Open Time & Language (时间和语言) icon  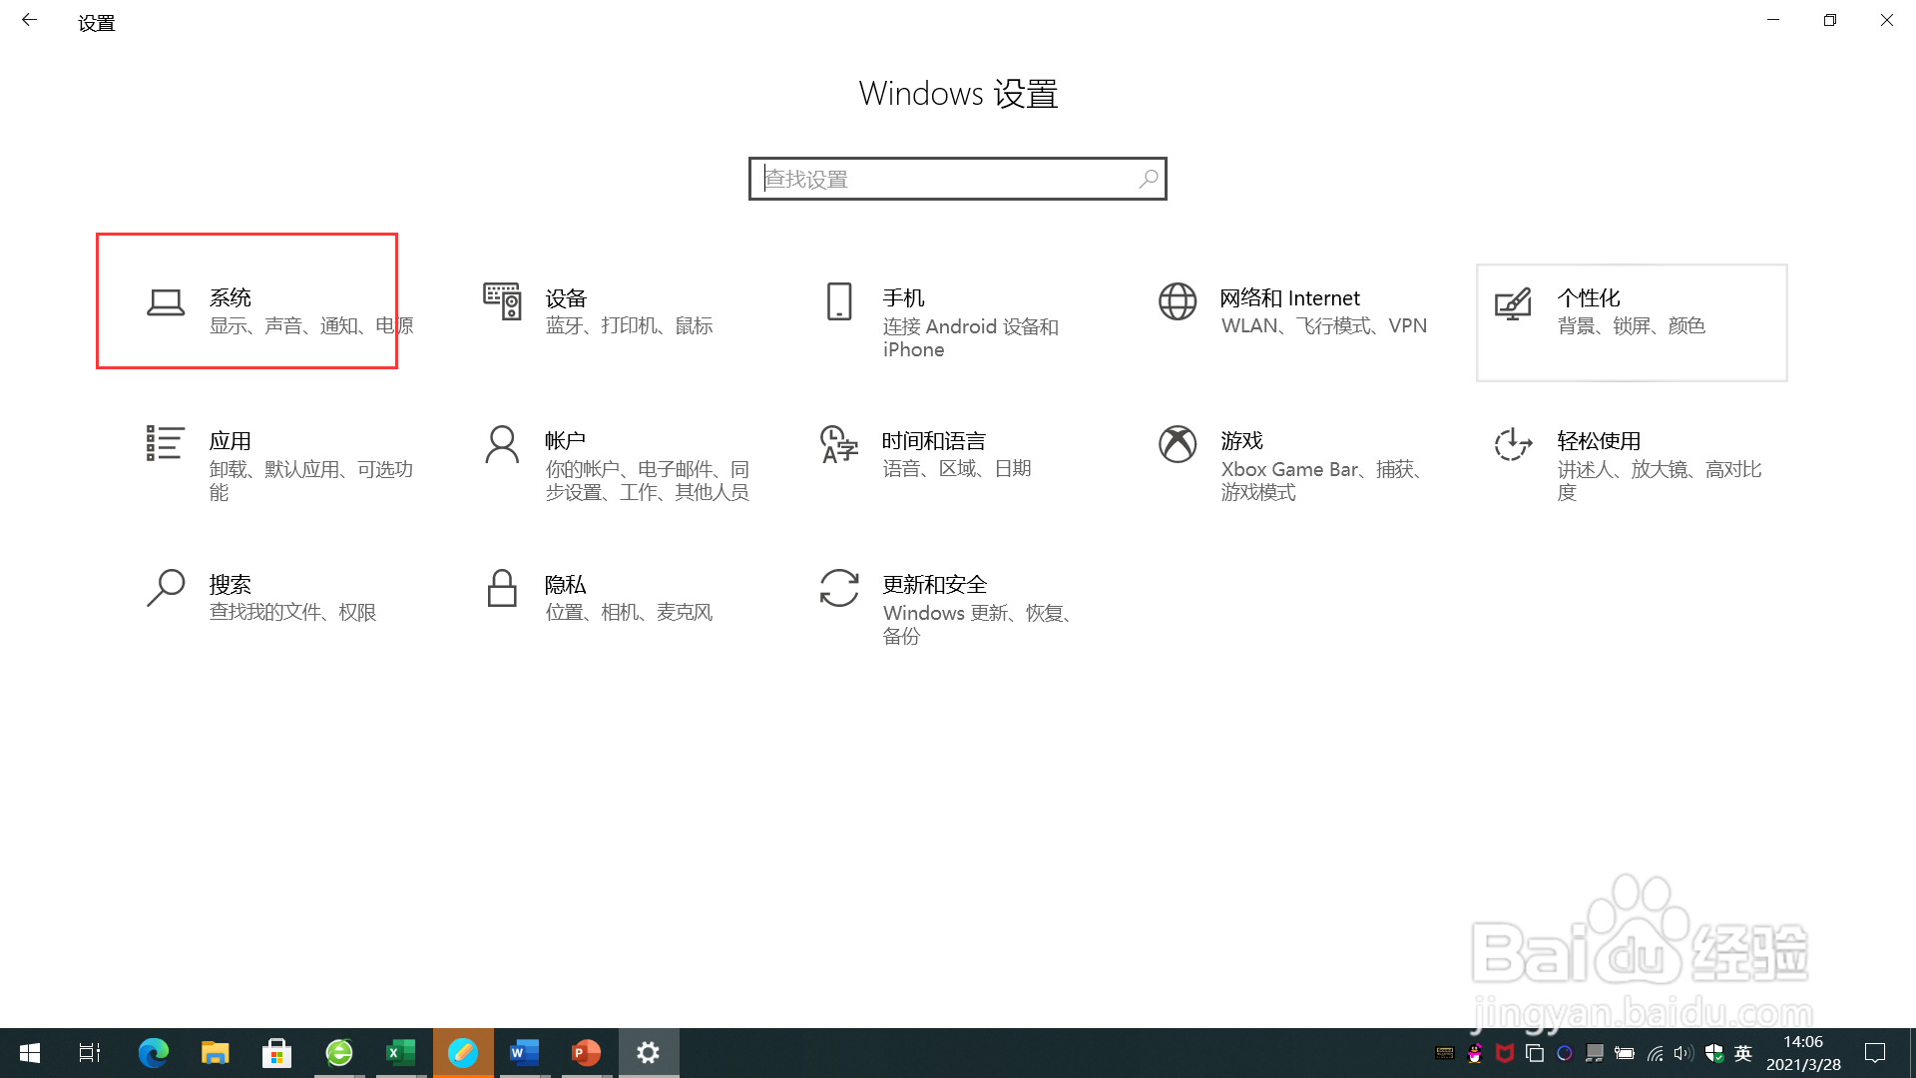[x=839, y=445]
